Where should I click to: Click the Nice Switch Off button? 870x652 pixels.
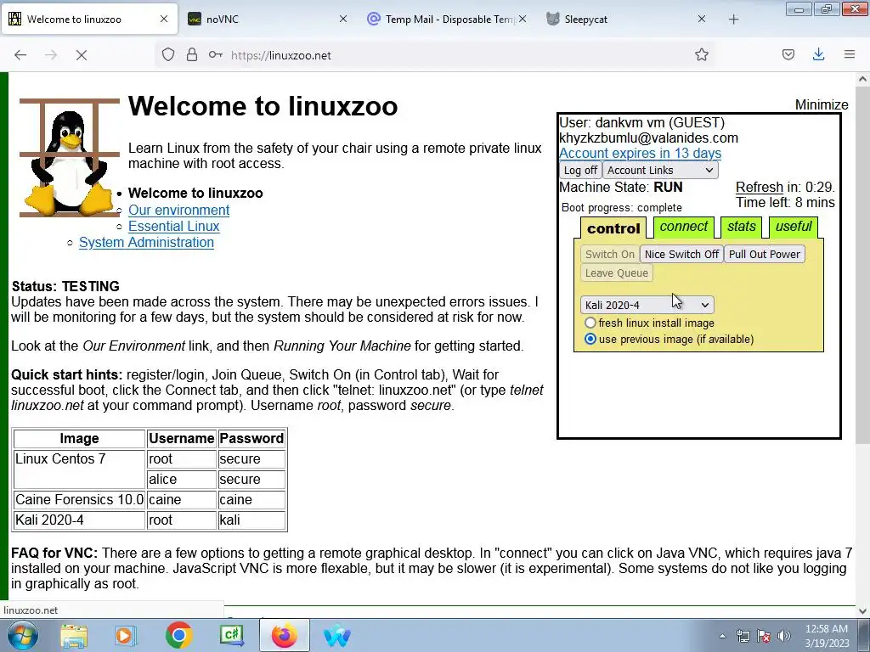(681, 254)
